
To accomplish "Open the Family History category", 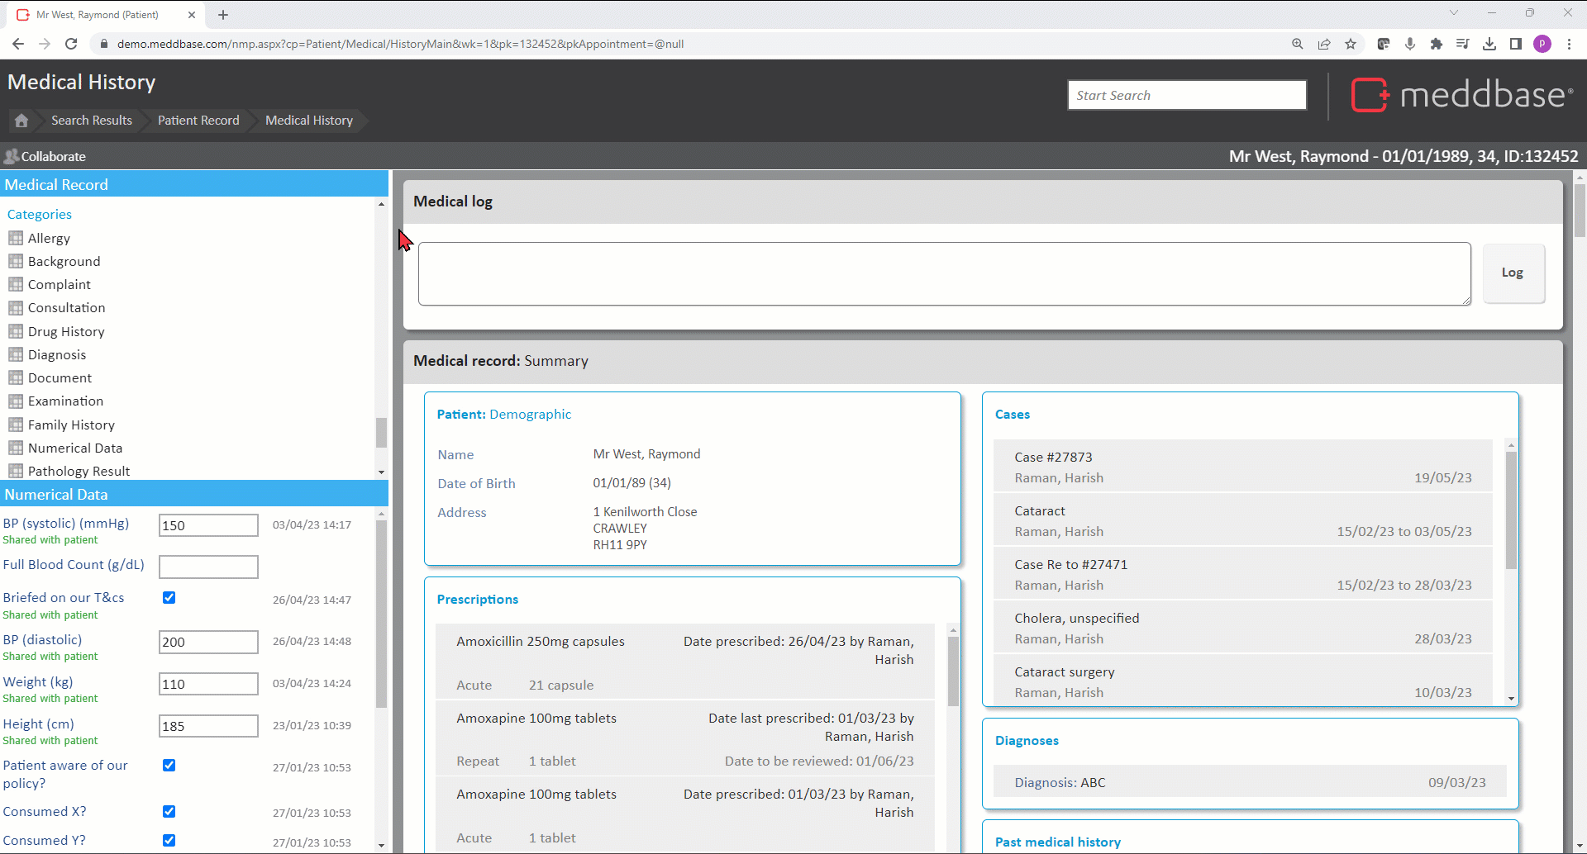I will pos(71,425).
